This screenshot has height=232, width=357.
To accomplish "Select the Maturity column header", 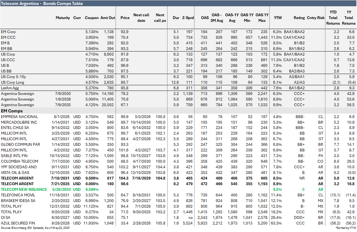I will (63, 18).
